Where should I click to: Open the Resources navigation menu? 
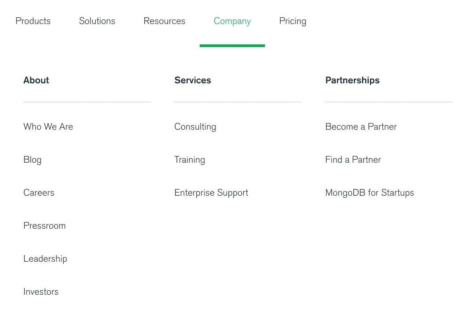coord(164,21)
